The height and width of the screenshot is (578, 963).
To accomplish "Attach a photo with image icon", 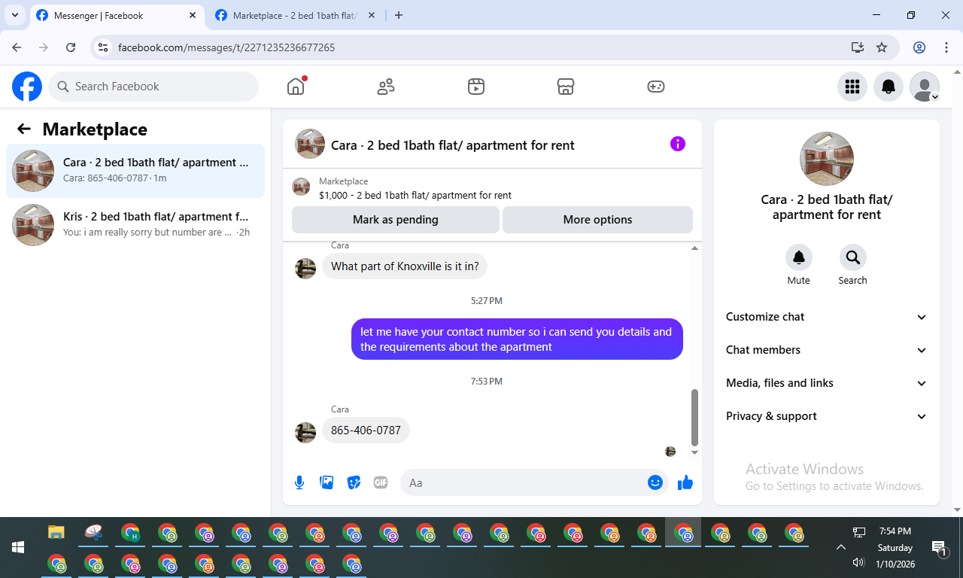I will click(327, 482).
